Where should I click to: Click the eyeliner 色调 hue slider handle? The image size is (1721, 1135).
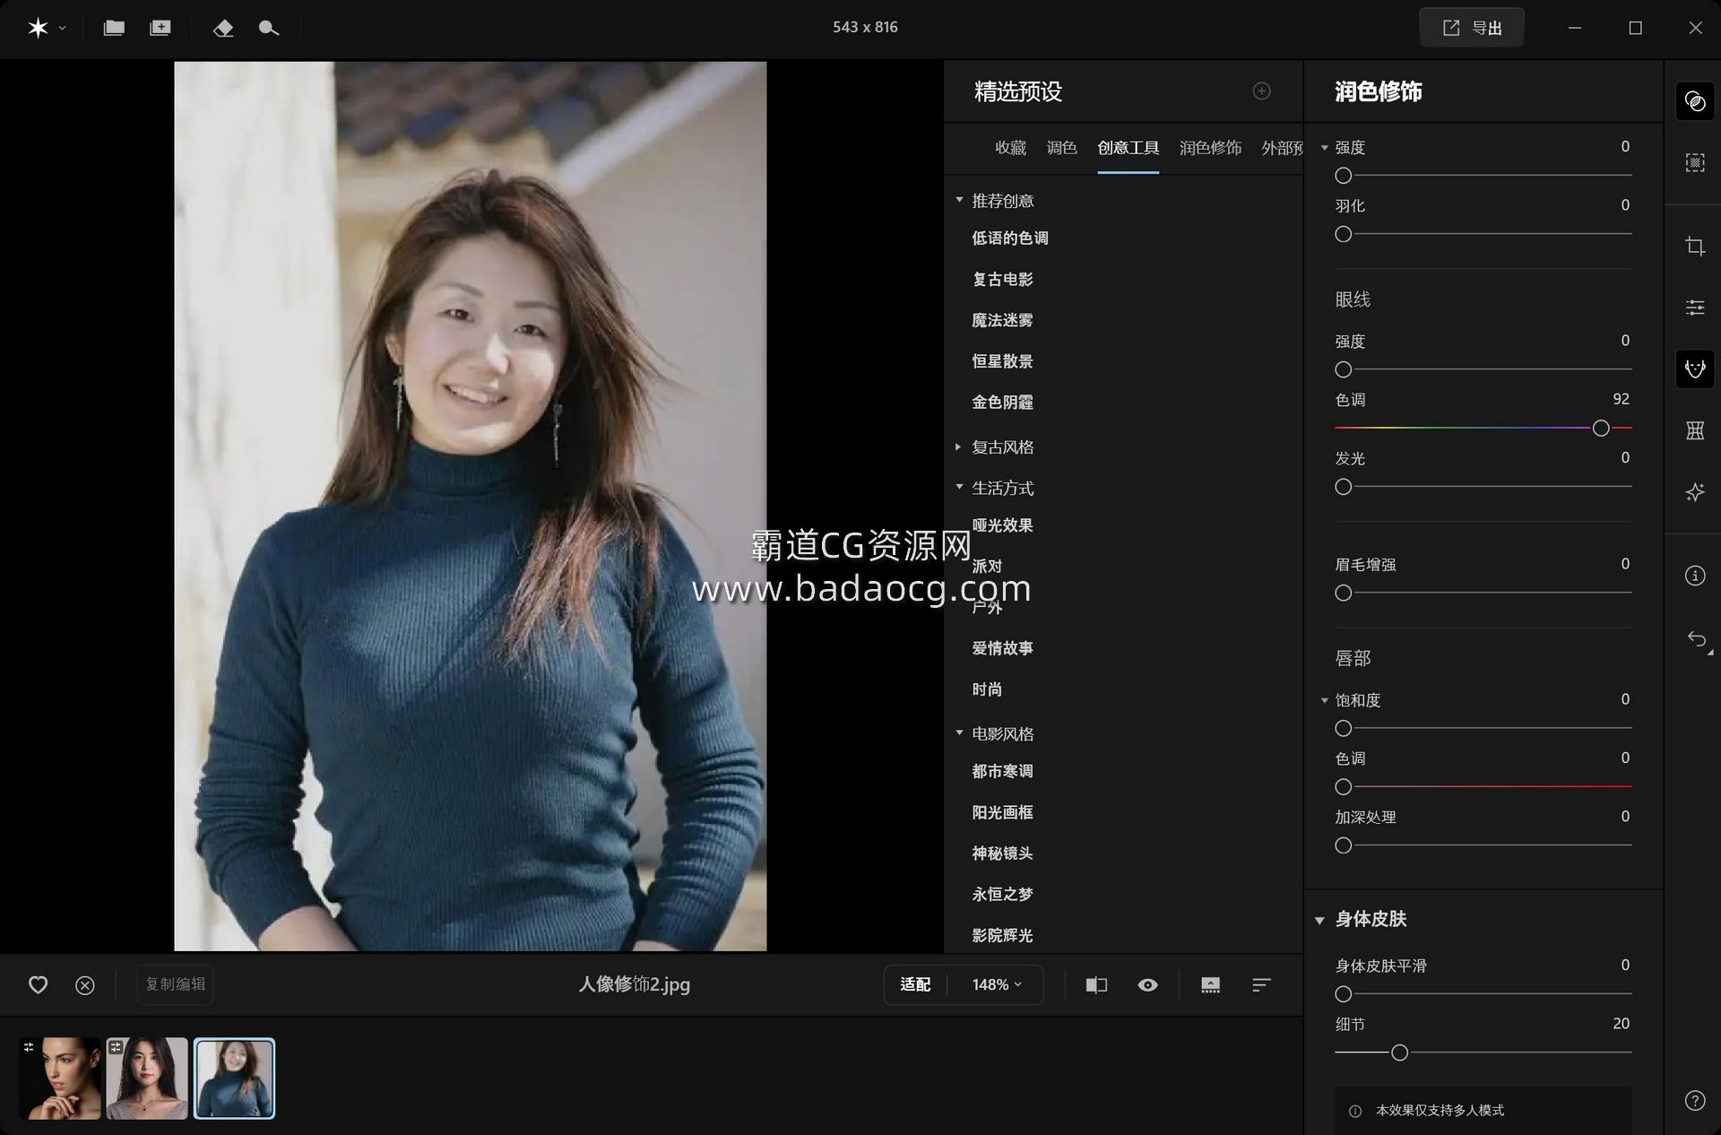point(1601,429)
